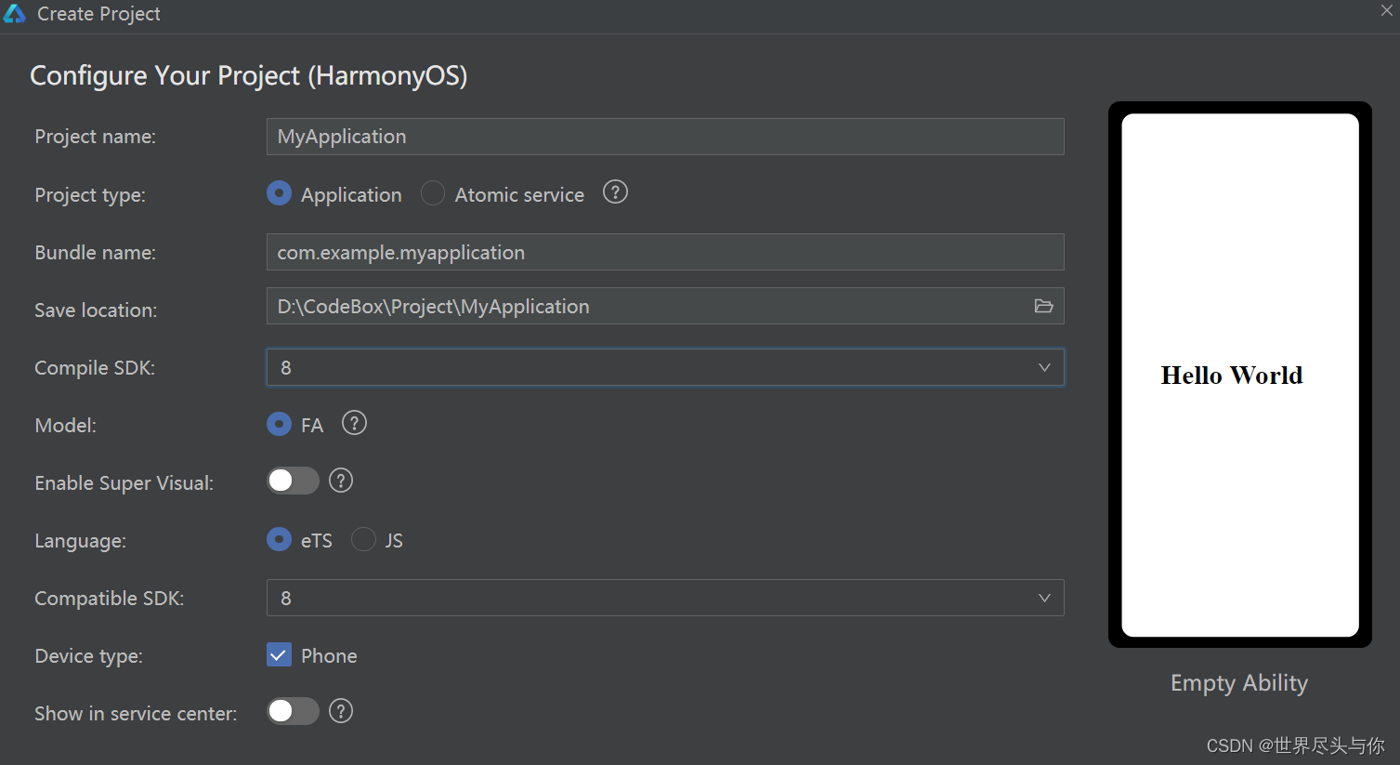Click the Save location: label
Screen dimensions: 1400x765
point(96,310)
